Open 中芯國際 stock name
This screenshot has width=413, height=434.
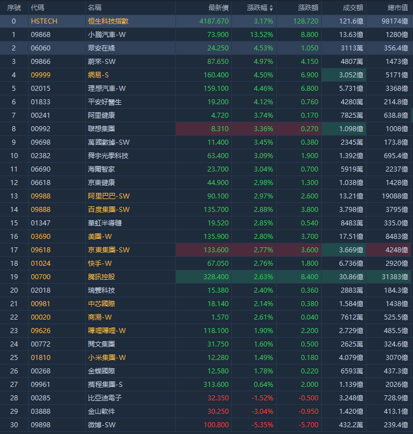(101, 304)
